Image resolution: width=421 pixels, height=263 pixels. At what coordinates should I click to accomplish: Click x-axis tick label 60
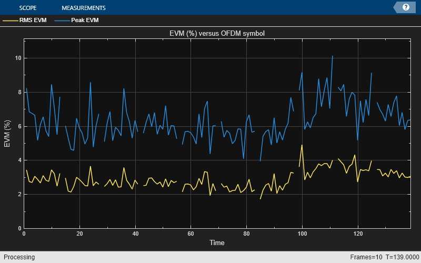click(x=191, y=234)
